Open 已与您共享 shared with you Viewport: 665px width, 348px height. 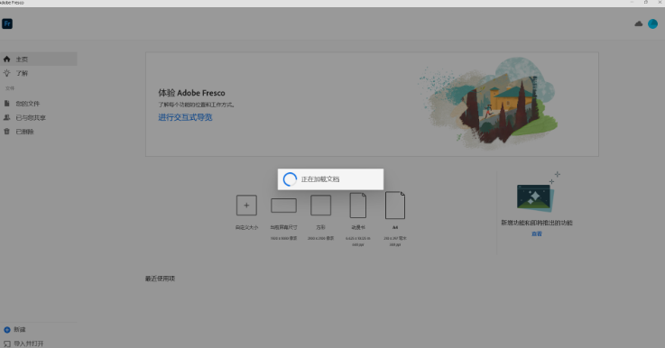point(31,118)
